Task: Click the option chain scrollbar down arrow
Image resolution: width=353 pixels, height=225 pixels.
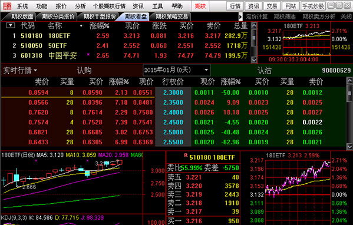Action: point(349,147)
